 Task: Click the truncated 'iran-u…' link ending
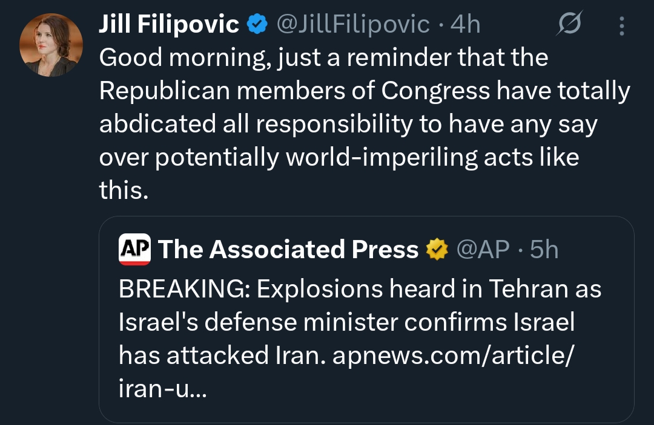(162, 388)
